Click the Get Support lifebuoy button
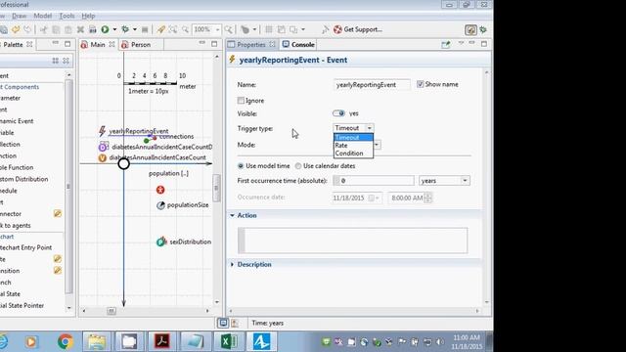 [358, 29]
